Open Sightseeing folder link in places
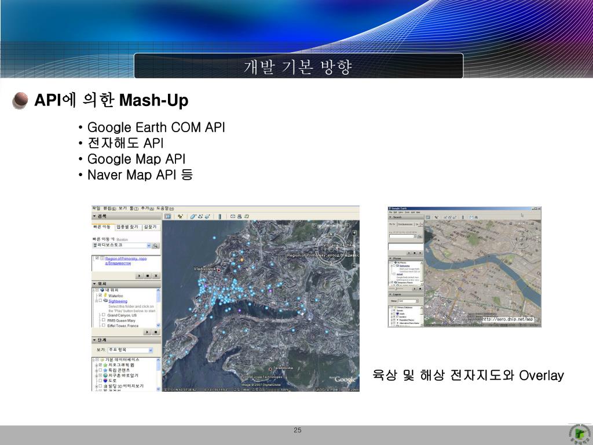Image resolution: width=593 pixels, height=445 pixels. (x=118, y=301)
